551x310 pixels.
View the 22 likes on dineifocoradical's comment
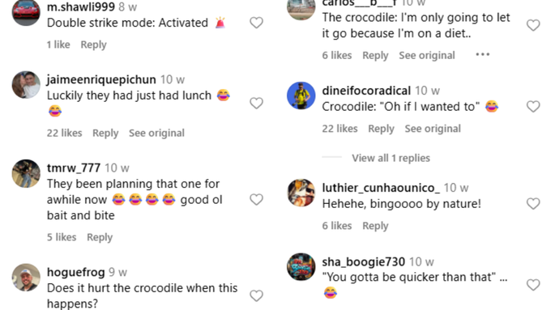click(340, 129)
